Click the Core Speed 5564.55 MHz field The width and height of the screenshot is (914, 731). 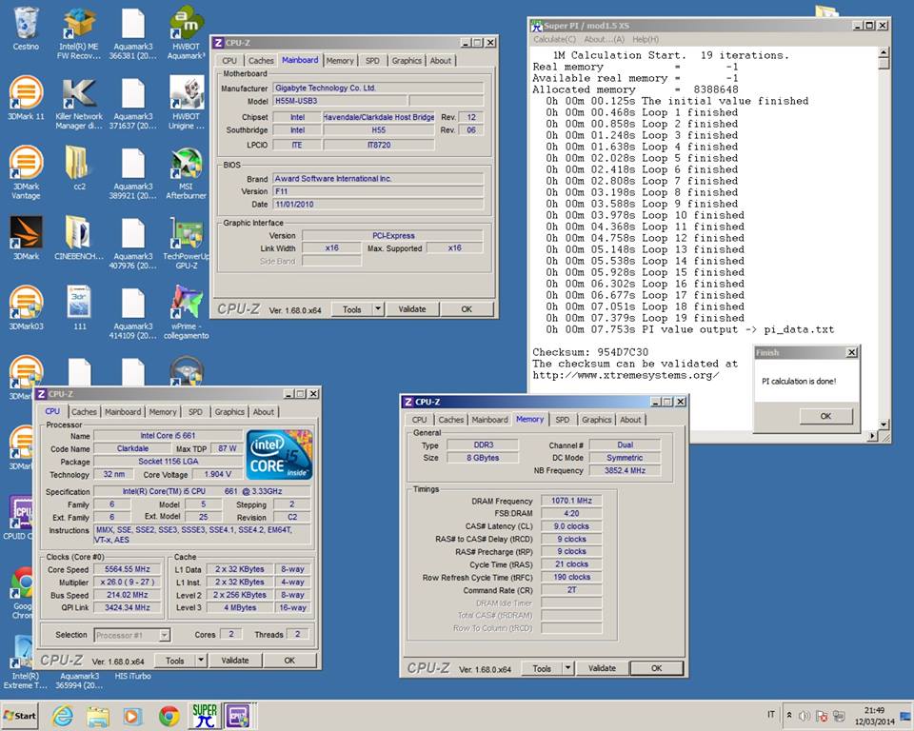pos(127,569)
